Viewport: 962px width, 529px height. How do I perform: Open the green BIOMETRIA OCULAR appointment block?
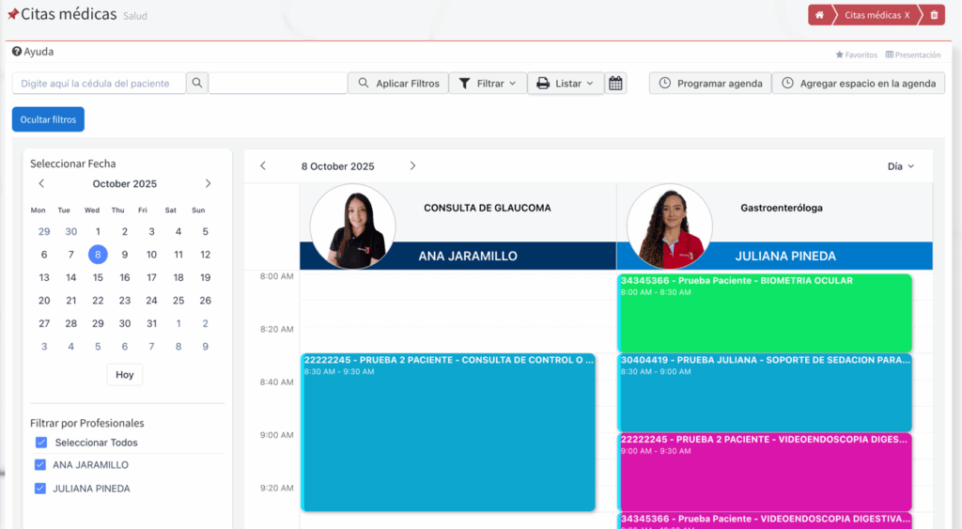coord(765,314)
